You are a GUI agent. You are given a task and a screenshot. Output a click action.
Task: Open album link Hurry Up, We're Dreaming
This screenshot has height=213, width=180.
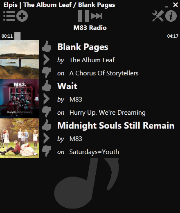108,113
